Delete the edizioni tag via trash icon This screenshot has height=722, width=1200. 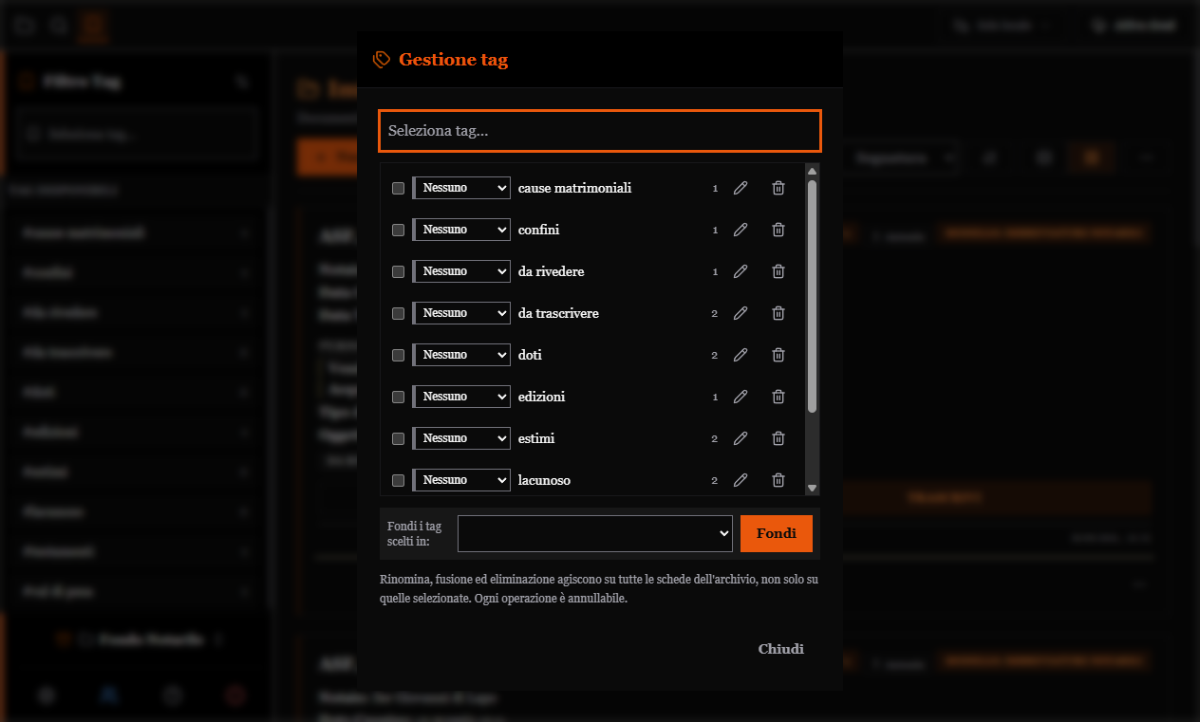[778, 397]
